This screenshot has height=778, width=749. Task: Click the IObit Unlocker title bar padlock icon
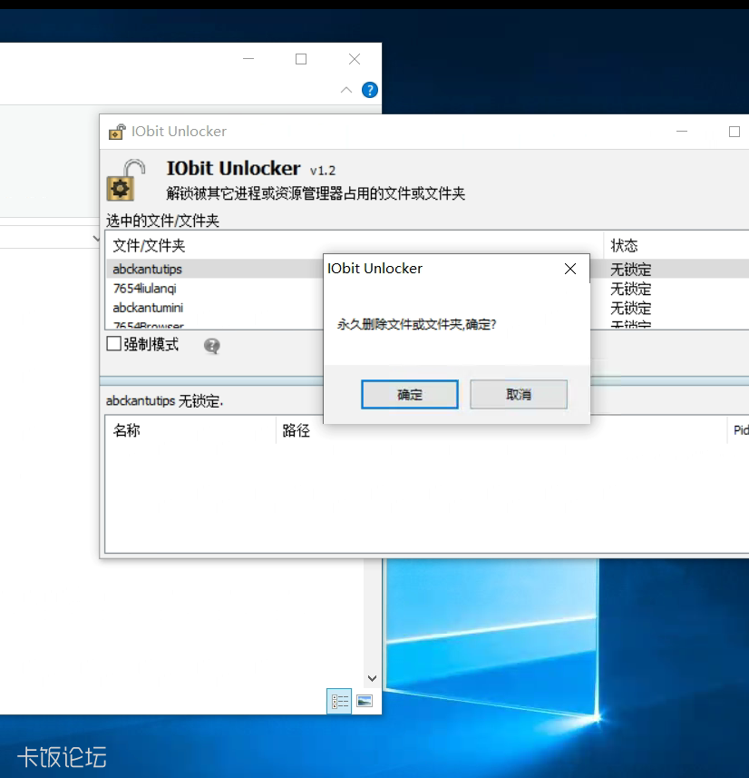(117, 132)
